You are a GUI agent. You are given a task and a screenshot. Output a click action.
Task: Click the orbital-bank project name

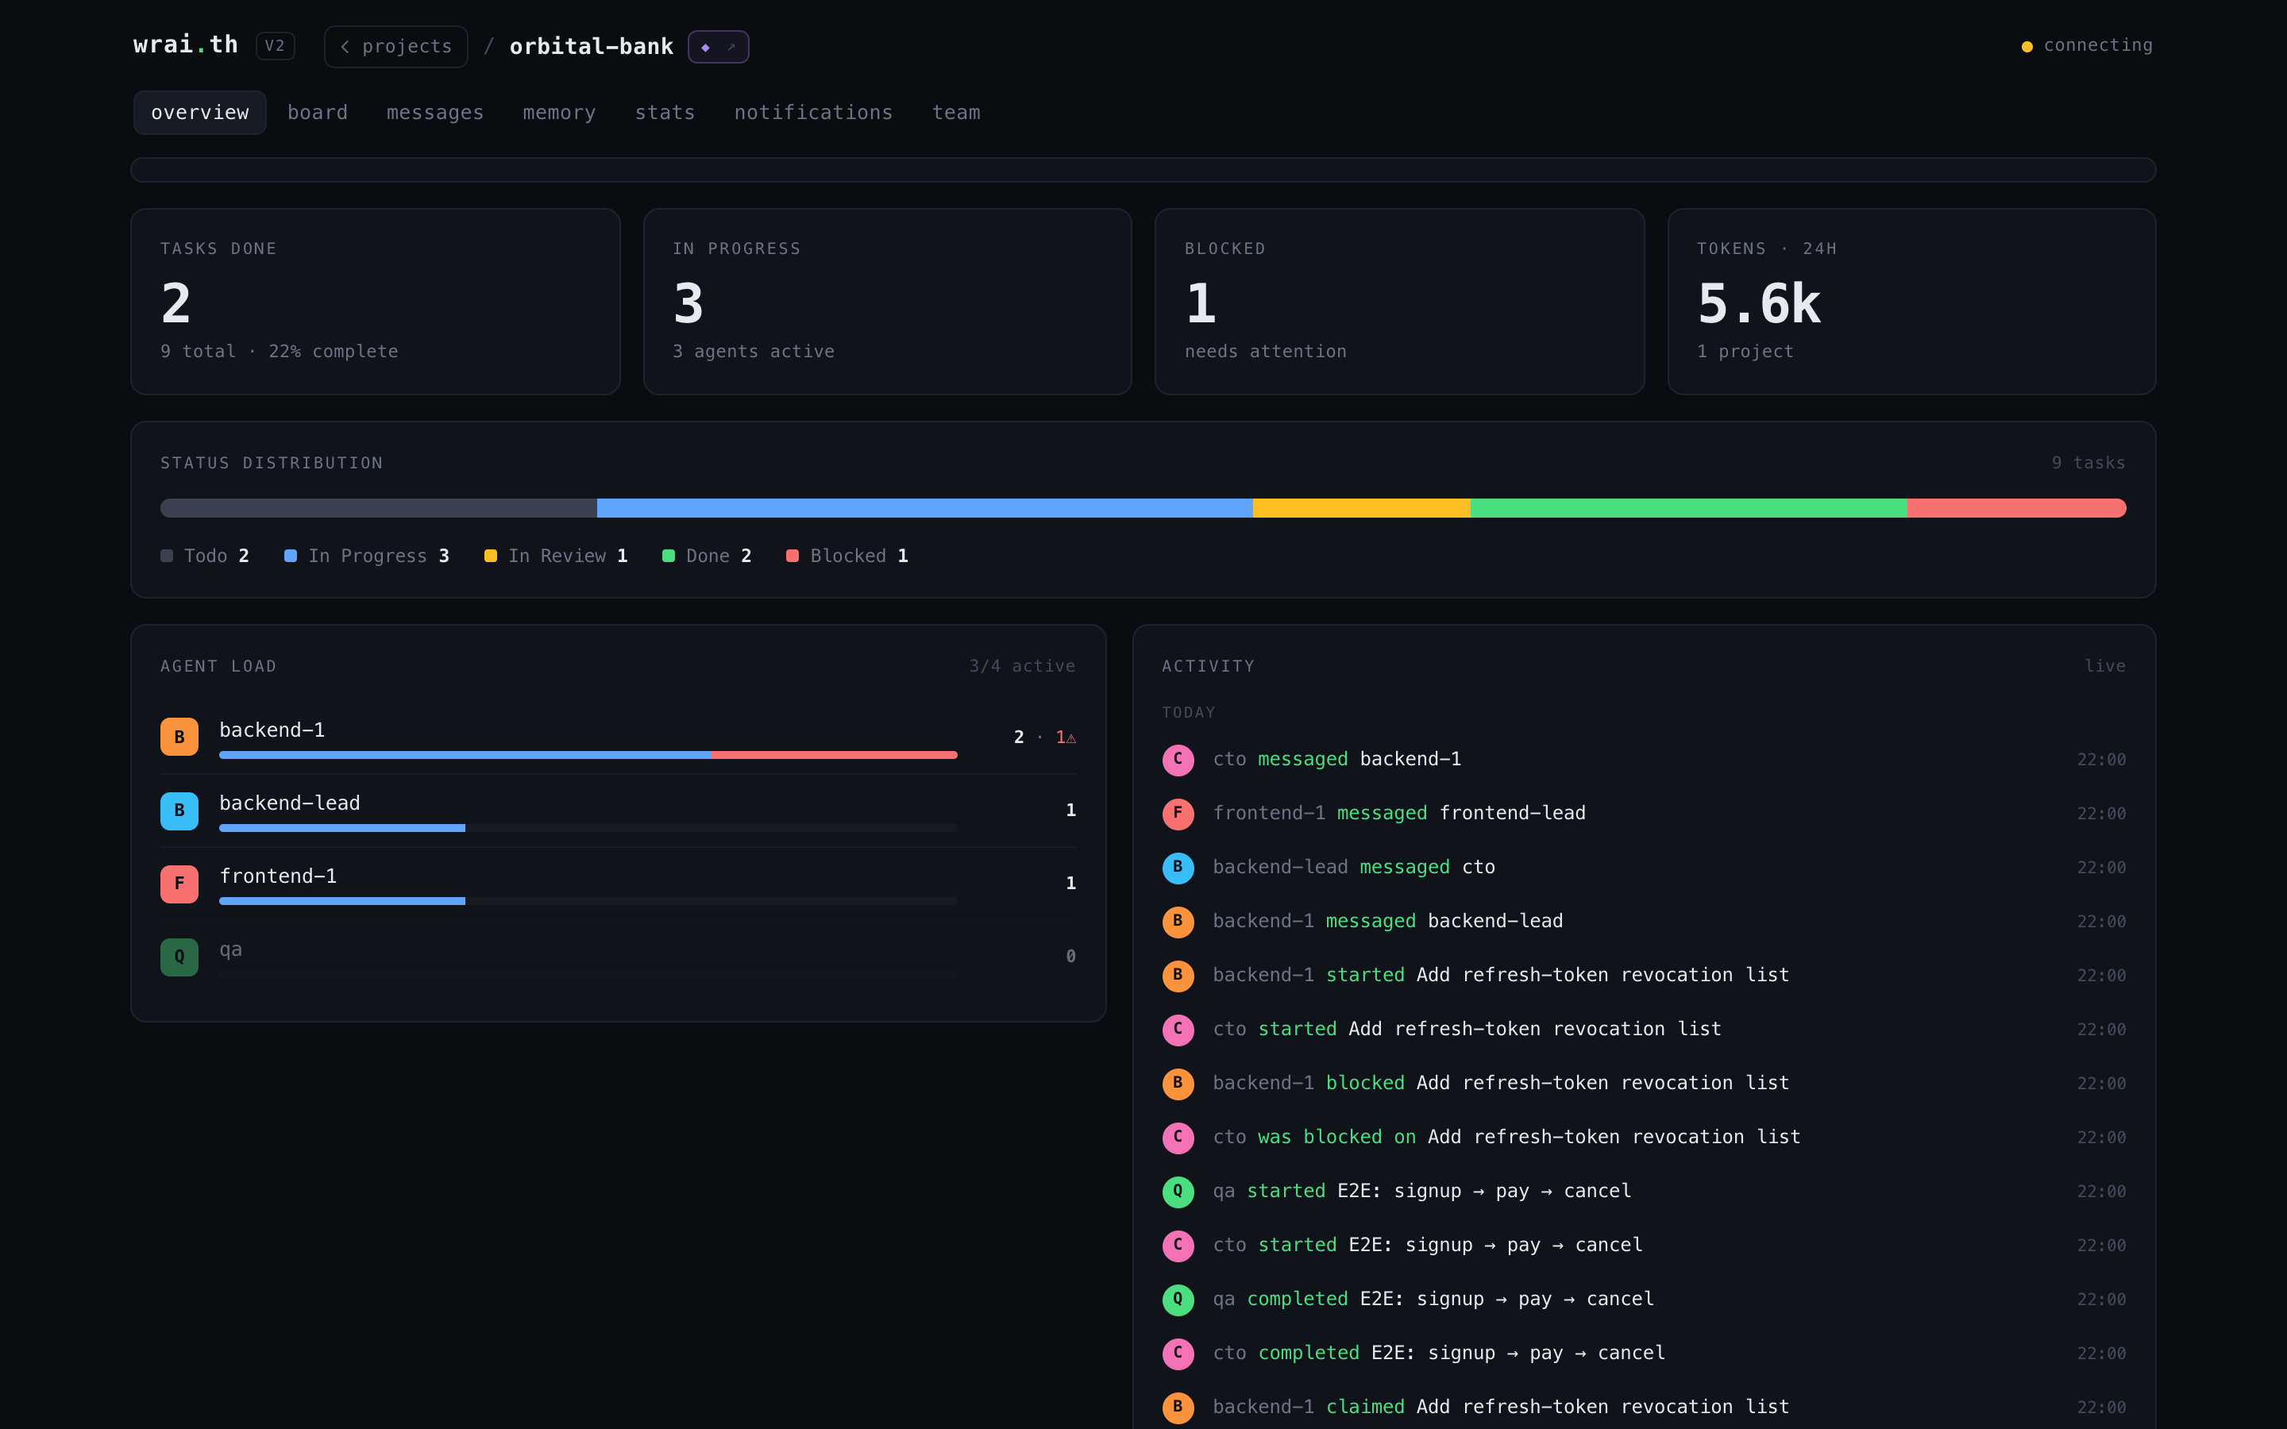point(592,46)
